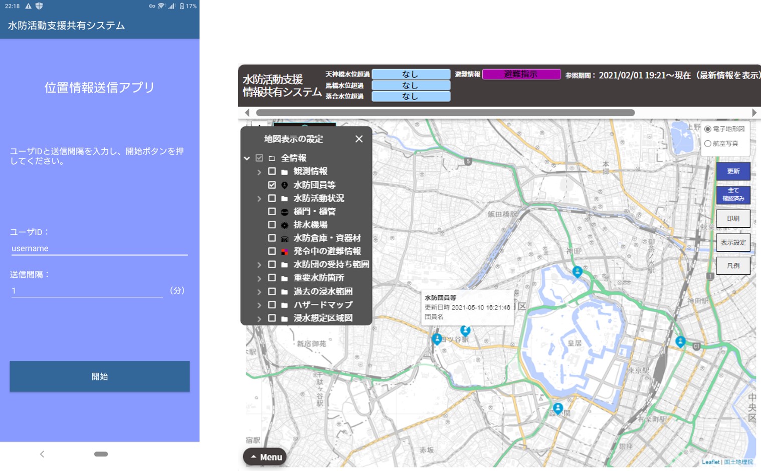
Task: Click the 浸水想定区域図 folder icon
Action: pos(284,318)
